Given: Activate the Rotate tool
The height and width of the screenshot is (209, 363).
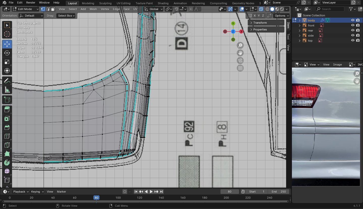Looking at the screenshot, I should click(7, 53).
